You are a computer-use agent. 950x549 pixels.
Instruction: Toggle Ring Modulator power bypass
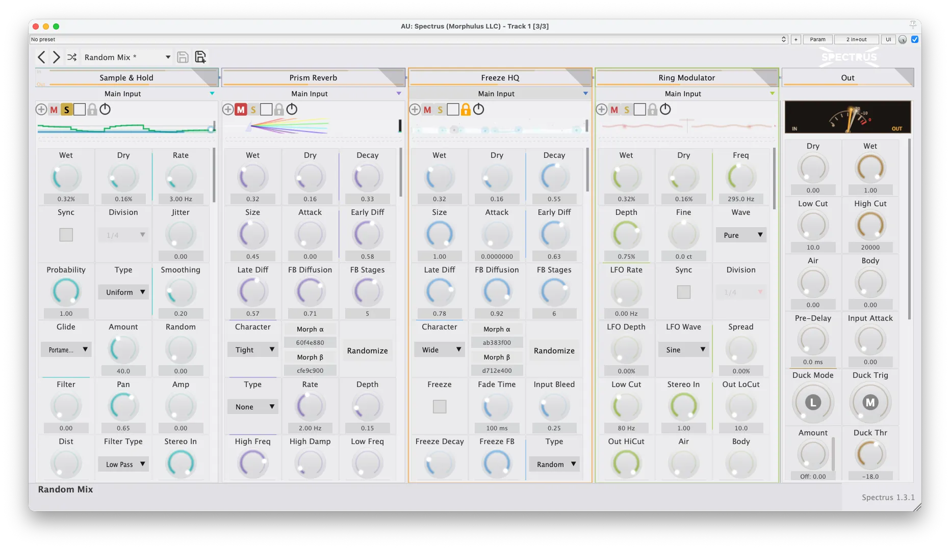tap(665, 109)
